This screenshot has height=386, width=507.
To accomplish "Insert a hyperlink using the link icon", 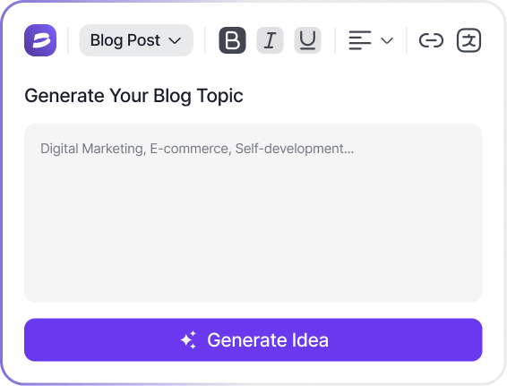I will [431, 40].
